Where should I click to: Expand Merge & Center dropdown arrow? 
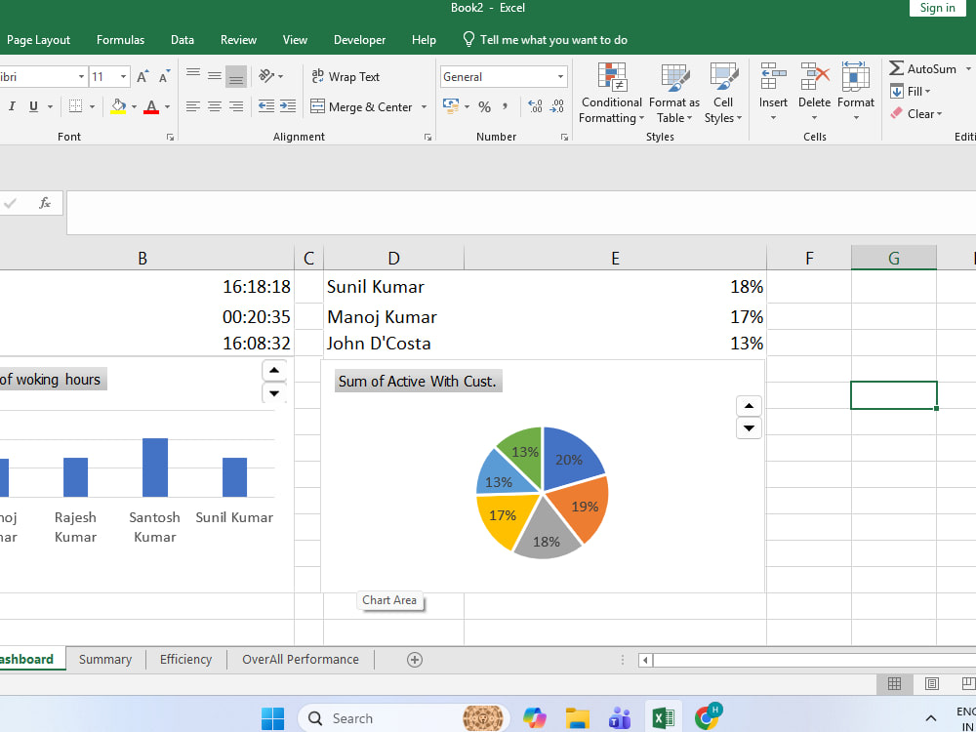424,107
